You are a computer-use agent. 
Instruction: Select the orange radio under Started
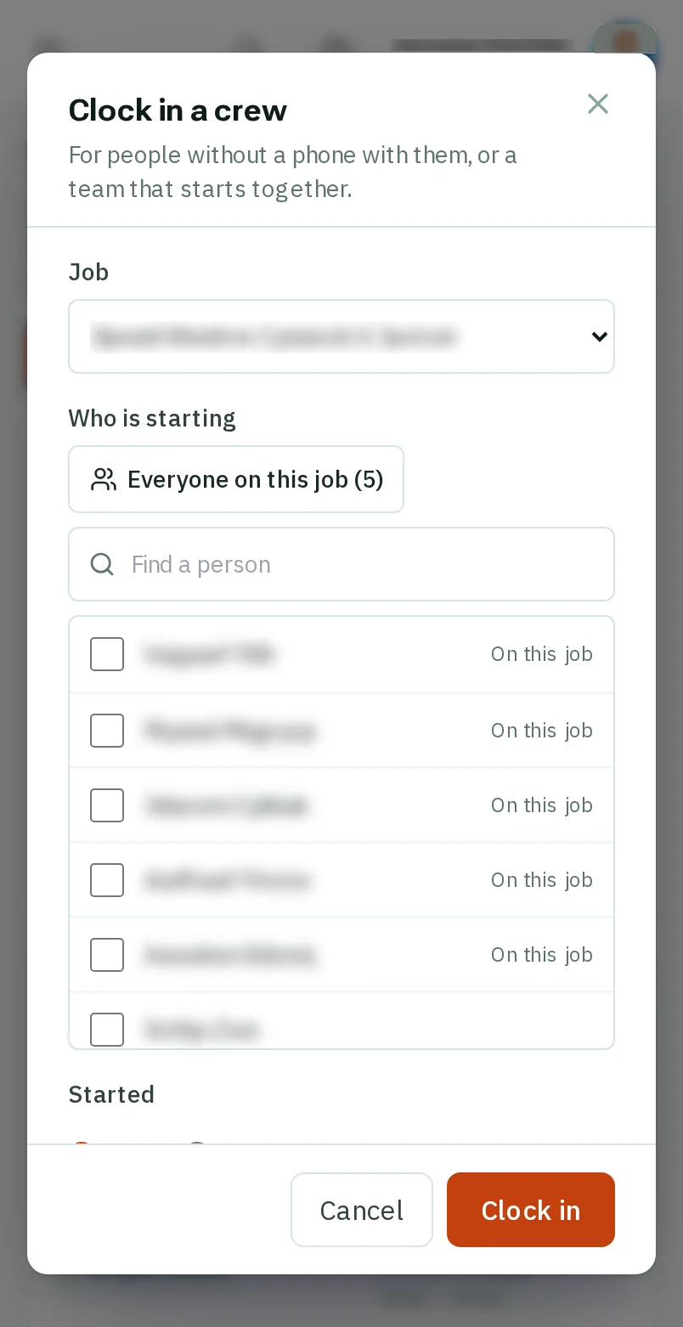[82, 1143]
